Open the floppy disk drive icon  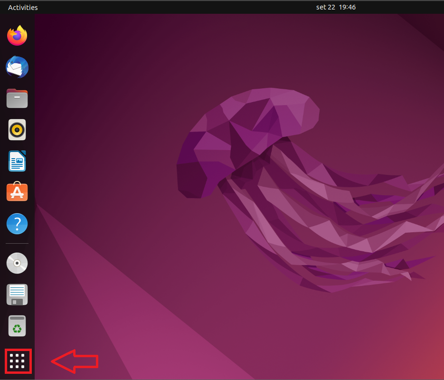pyautogui.click(x=17, y=294)
